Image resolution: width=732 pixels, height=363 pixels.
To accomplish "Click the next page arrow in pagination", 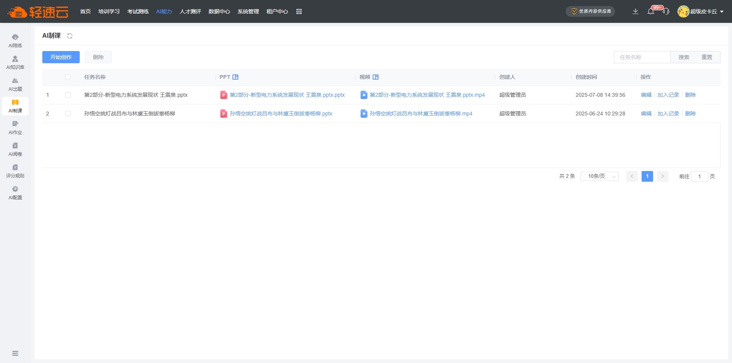I will pos(663,176).
